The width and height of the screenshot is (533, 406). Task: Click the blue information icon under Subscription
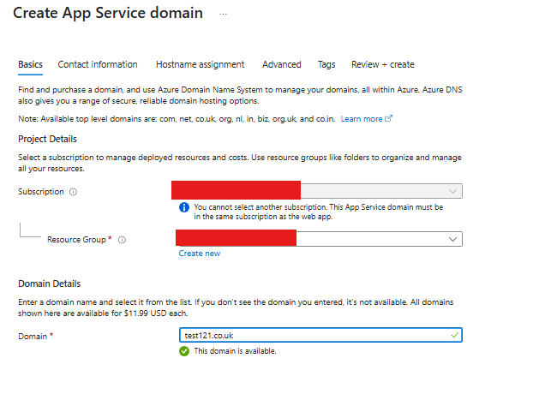184,207
